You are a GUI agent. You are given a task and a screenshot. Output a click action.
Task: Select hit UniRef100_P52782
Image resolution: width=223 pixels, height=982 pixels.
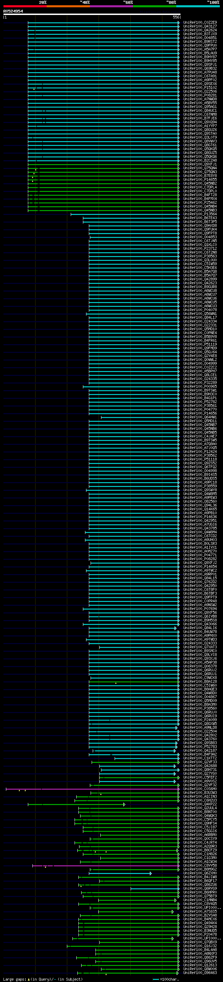(x=200, y=402)
